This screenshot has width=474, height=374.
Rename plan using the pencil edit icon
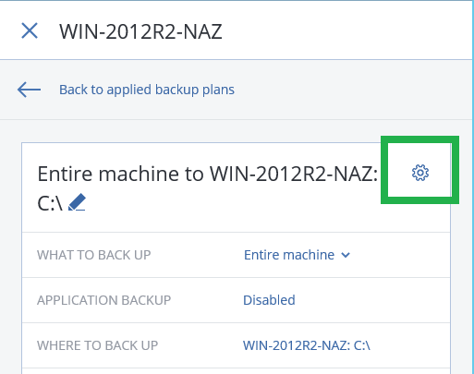[x=77, y=202]
